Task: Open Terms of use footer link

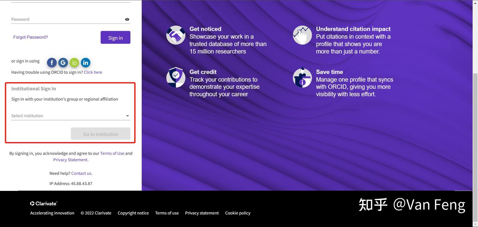Action: pyautogui.click(x=167, y=213)
